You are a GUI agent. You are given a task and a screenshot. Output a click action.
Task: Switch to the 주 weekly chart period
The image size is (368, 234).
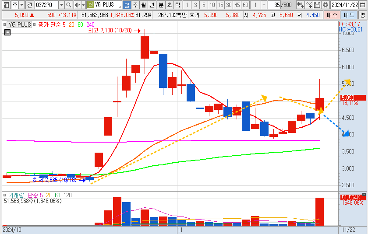pos(135,5)
